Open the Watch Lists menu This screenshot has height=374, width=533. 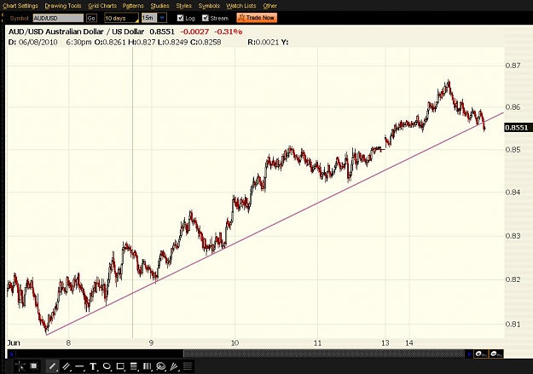click(241, 6)
